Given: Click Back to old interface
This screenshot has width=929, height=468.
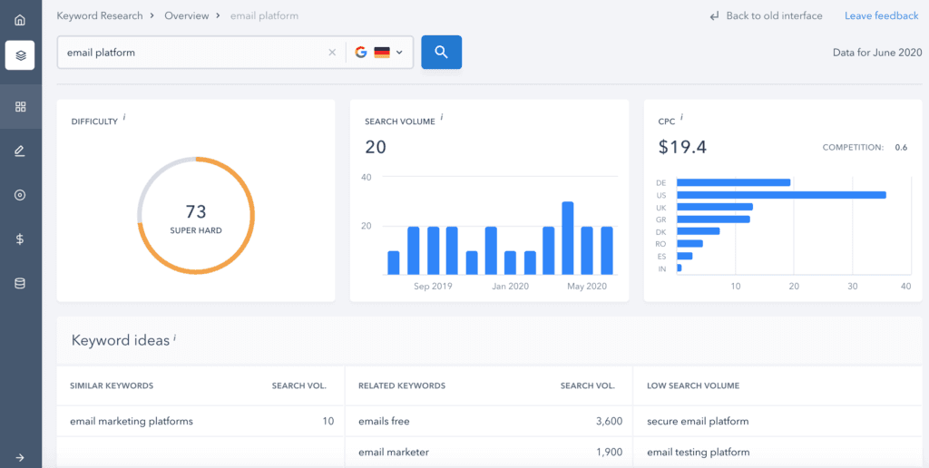Looking at the screenshot, I should coord(766,16).
